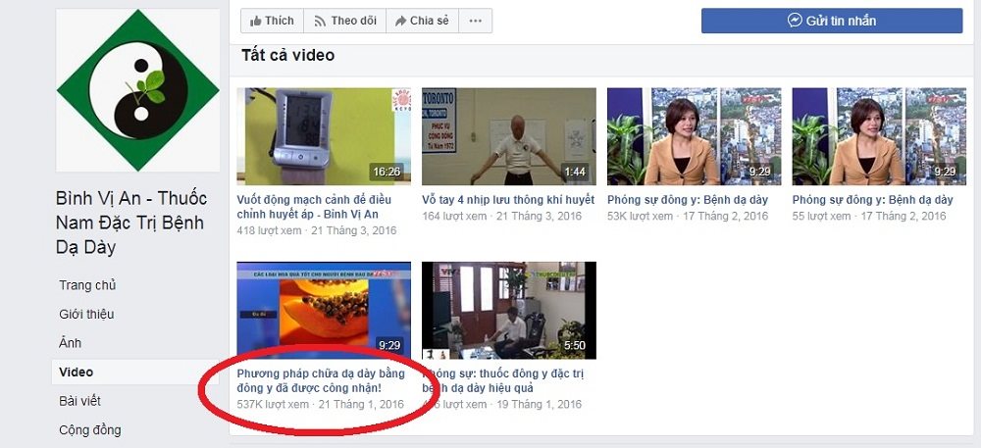
Task: Play the 1:44 hand clapping video
Action: click(x=508, y=136)
